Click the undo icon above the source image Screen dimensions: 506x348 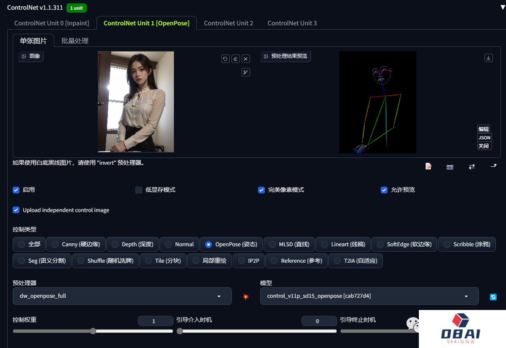(x=225, y=59)
